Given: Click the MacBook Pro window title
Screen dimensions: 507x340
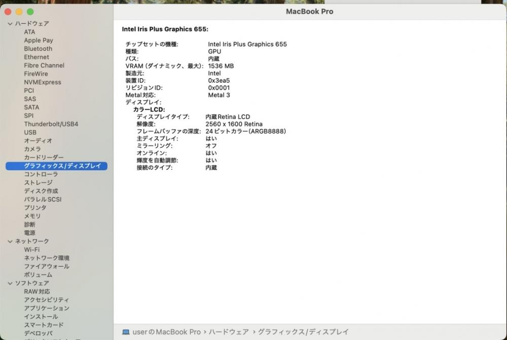Looking at the screenshot, I should (x=309, y=12).
